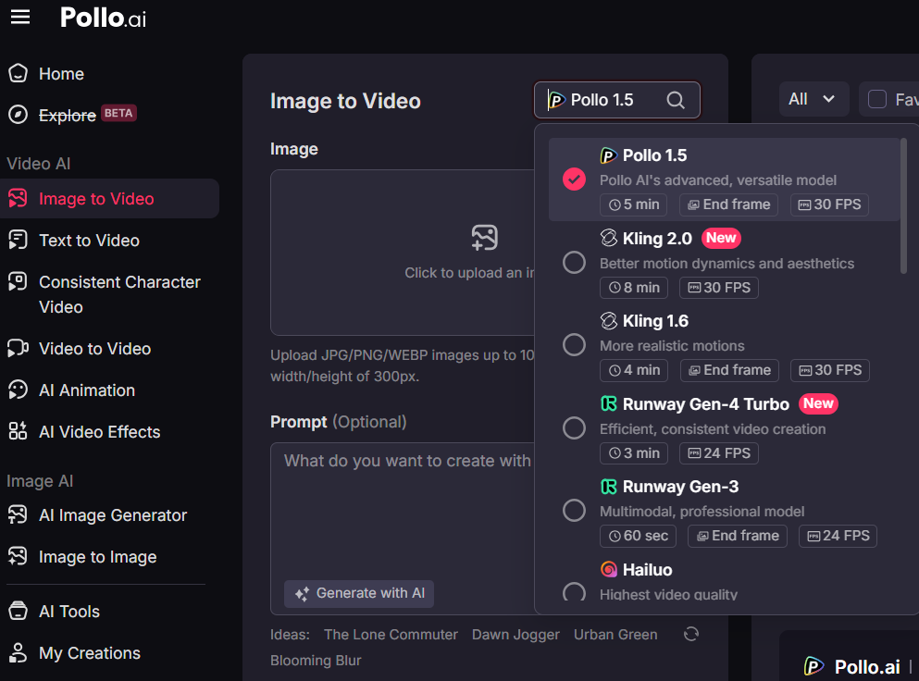Expand the All filter dropdown
Image resolution: width=919 pixels, height=681 pixels.
tap(813, 99)
